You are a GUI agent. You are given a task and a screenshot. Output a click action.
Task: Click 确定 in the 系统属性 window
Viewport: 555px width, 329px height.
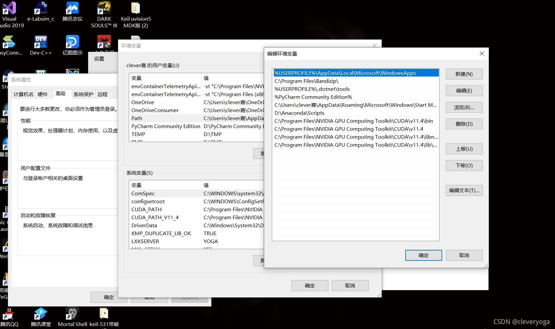[109, 297]
